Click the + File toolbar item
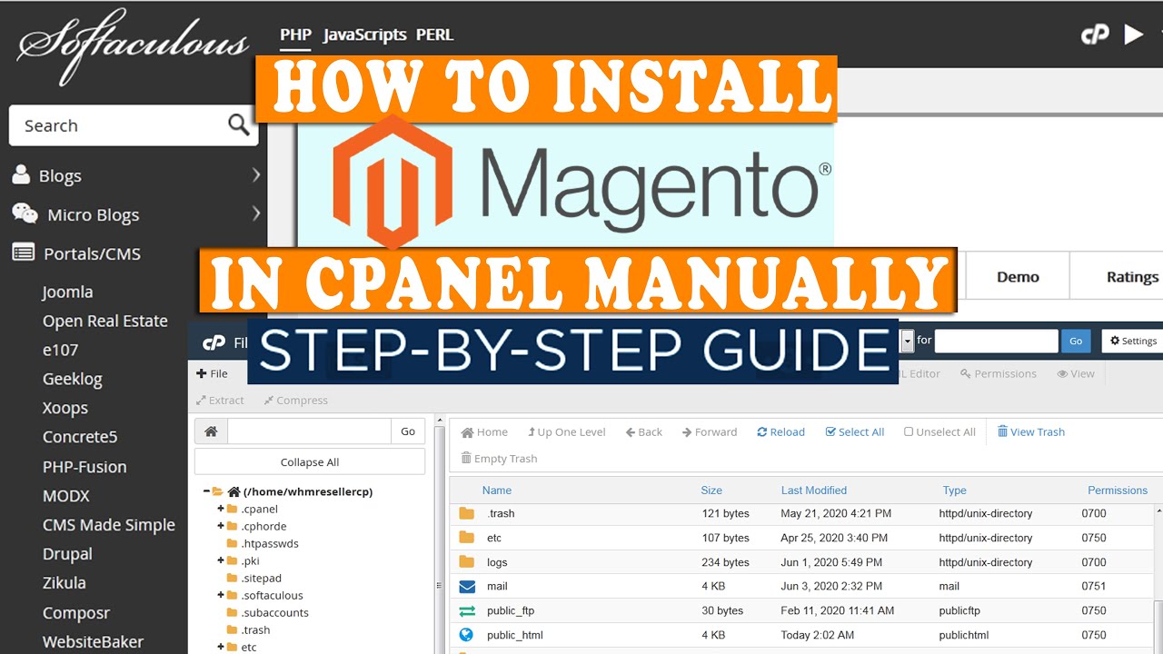This screenshot has width=1163, height=654. coord(212,373)
